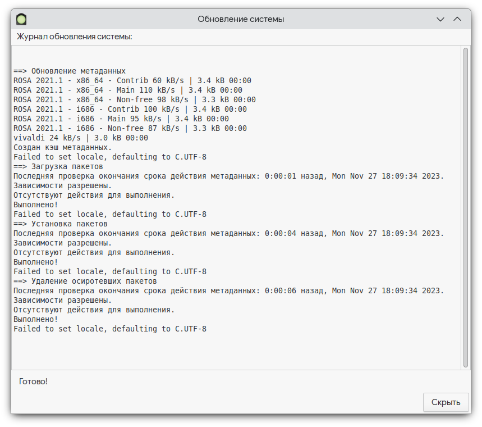Click the label 'Журнал обновления системы:'
Viewport: 482px width, 427px height.
(x=75, y=37)
